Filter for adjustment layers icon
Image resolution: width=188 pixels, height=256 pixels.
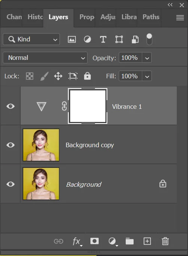point(87,40)
